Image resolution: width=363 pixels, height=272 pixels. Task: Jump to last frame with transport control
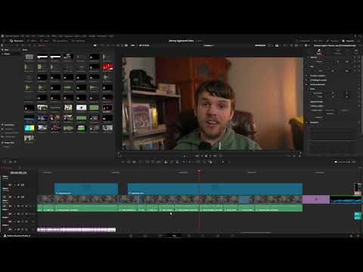point(216,156)
